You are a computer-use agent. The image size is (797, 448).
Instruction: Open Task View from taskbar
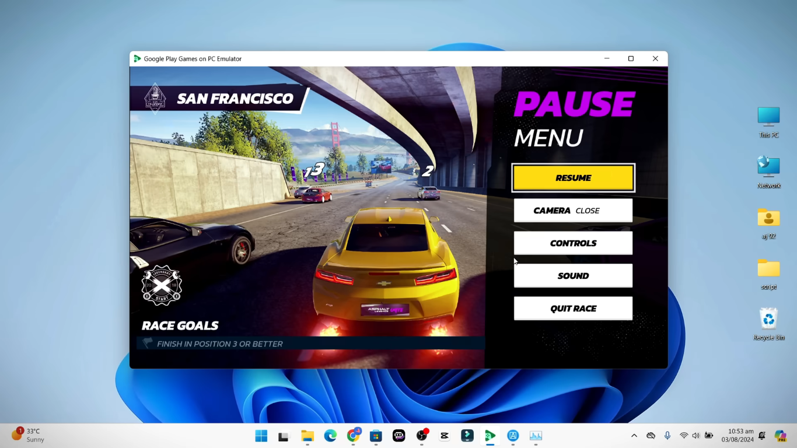point(284,436)
